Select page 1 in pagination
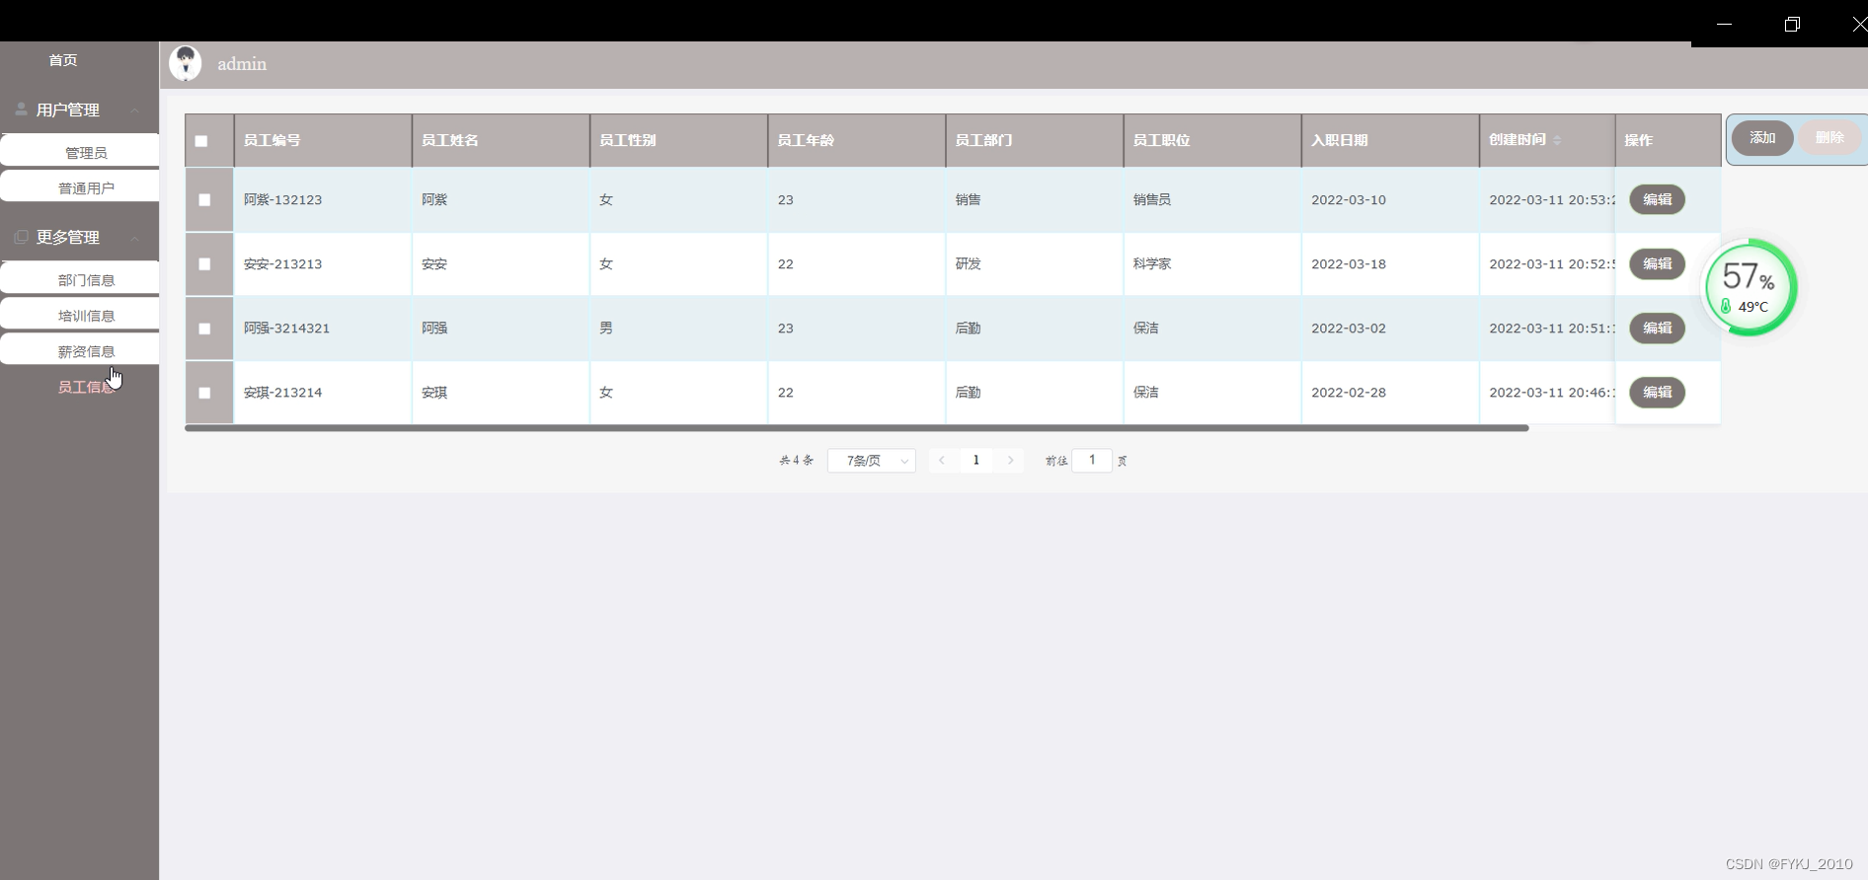 tap(976, 461)
